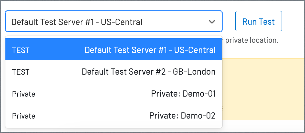Click empty space after US-Central in select field
Viewport: 305px width, 133px height.
click(172, 21)
